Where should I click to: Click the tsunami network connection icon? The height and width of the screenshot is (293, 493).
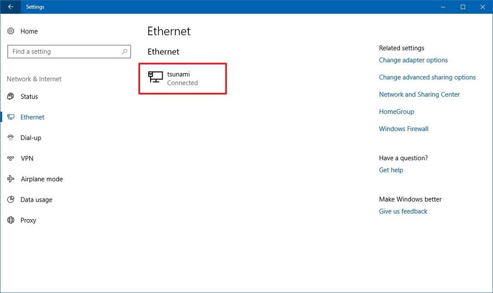pyautogui.click(x=155, y=77)
